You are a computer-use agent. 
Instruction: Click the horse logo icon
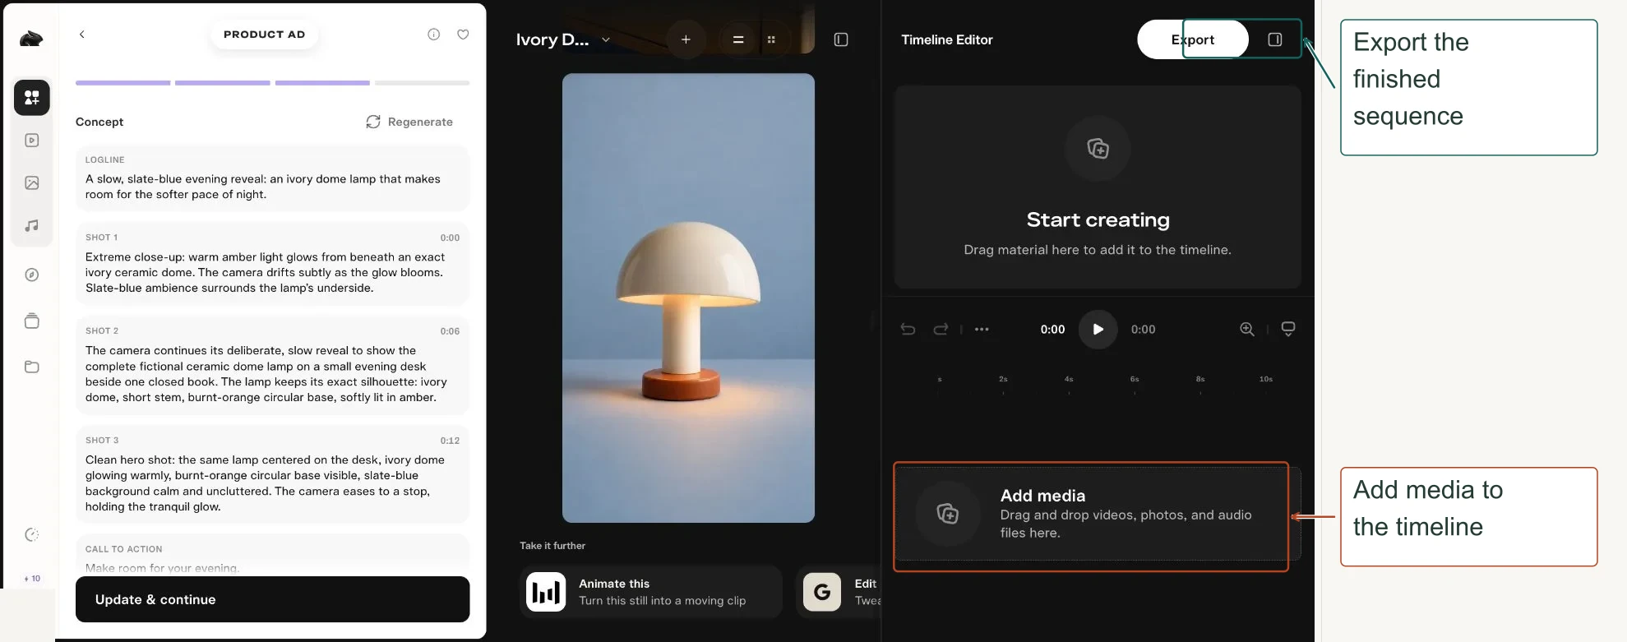(x=31, y=38)
